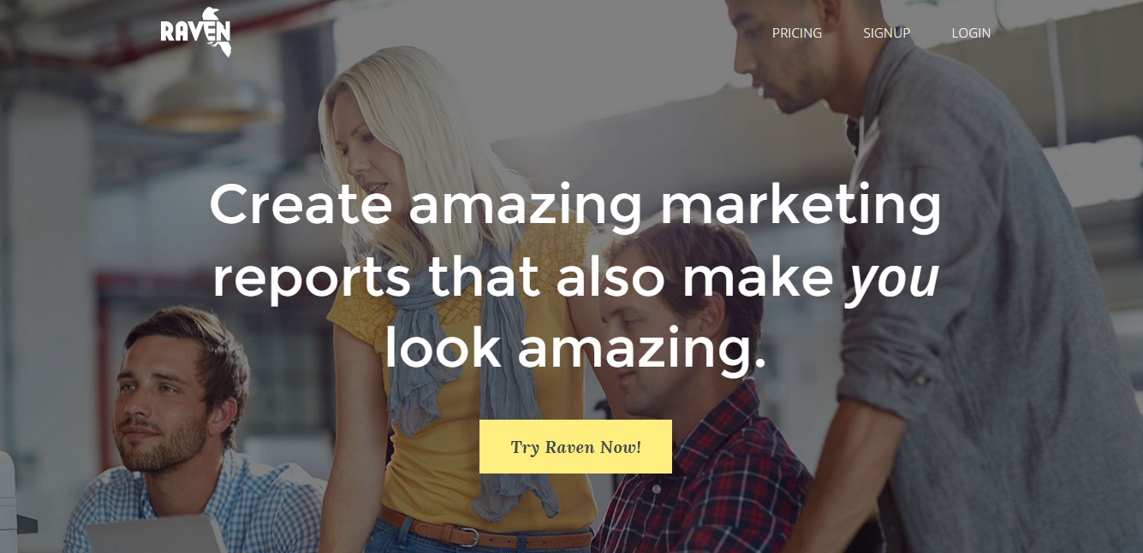The image size is (1143, 553).
Task: Click the yellow Try Raven Now! button
Action: [x=575, y=446]
